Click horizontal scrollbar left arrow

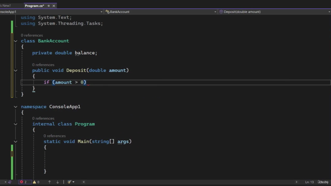coord(84,182)
